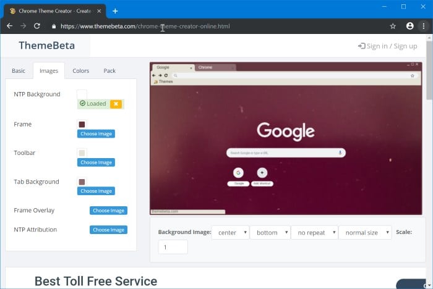Bookmark this page with star icon
The height and width of the screenshot is (289, 433).
coord(393,26)
